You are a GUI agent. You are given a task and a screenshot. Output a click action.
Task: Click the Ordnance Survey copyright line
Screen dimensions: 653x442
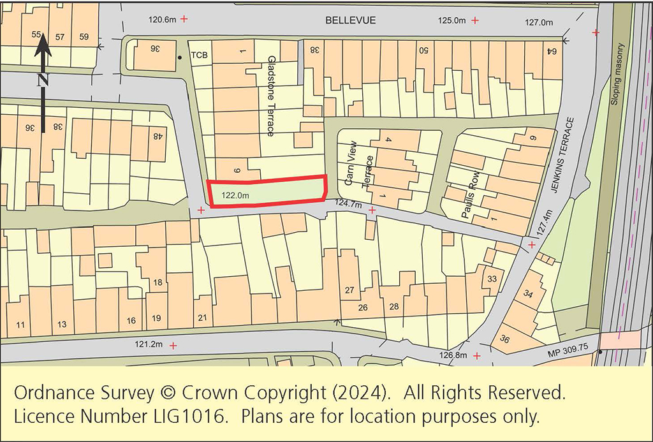290,392
